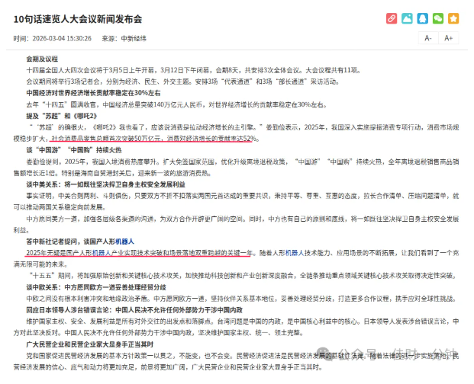Click the sentence beginning 会议期间将举行3场记者会
The width and height of the screenshot is (474, 384).
coord(183,82)
